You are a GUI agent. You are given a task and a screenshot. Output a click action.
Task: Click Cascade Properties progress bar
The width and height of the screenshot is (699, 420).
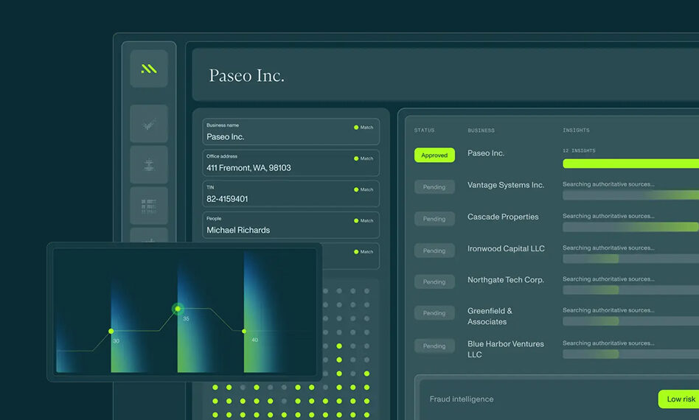630,227
